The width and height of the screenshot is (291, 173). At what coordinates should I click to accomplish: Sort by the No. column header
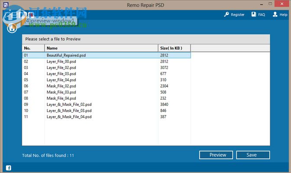point(33,48)
